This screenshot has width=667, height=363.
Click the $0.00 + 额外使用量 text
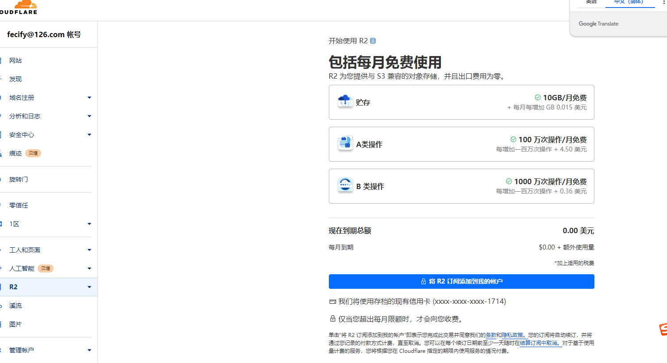[x=567, y=247]
